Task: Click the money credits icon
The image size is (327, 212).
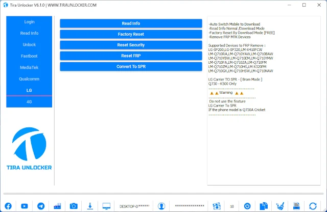Action: (x=217, y=206)
